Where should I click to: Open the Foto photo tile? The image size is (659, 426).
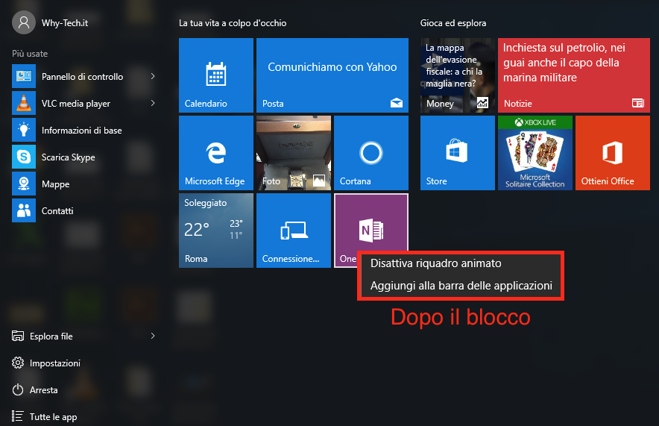[x=294, y=153]
